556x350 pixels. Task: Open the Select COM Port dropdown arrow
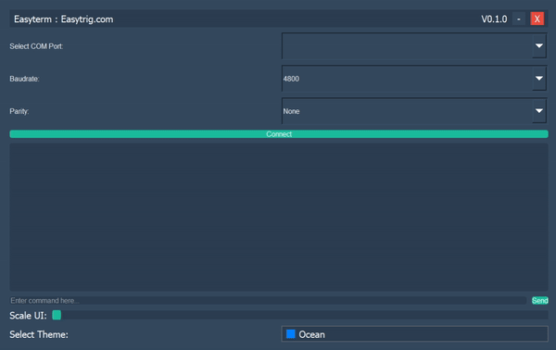[539, 46]
